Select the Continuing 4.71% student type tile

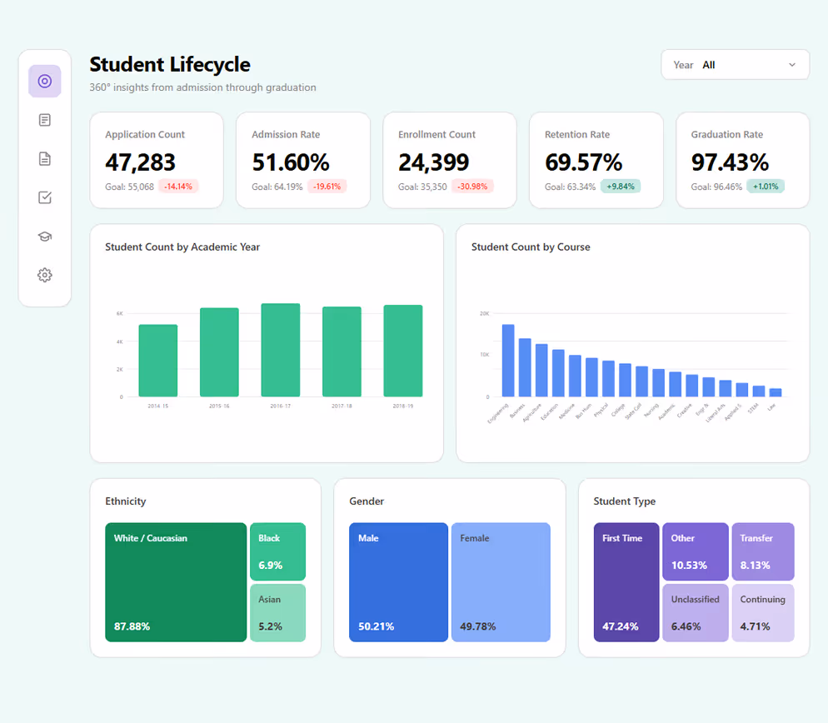point(763,613)
